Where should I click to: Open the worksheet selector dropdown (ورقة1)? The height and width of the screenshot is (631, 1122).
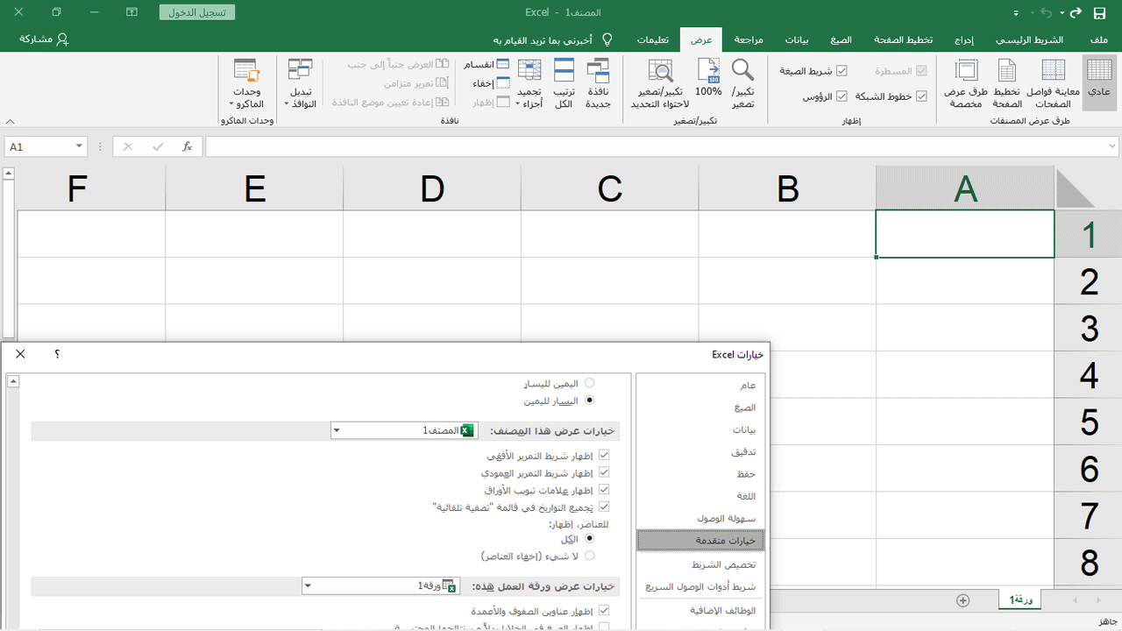309,585
